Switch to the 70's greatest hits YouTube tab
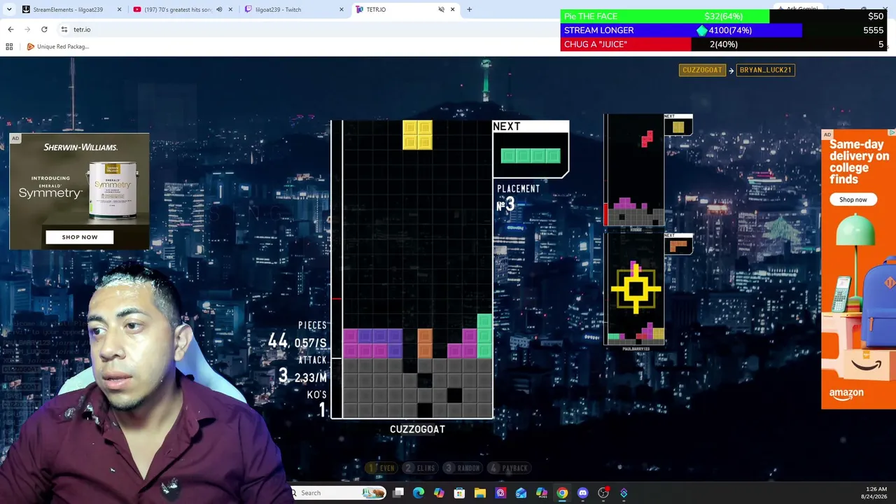The image size is (896, 504). point(177,9)
